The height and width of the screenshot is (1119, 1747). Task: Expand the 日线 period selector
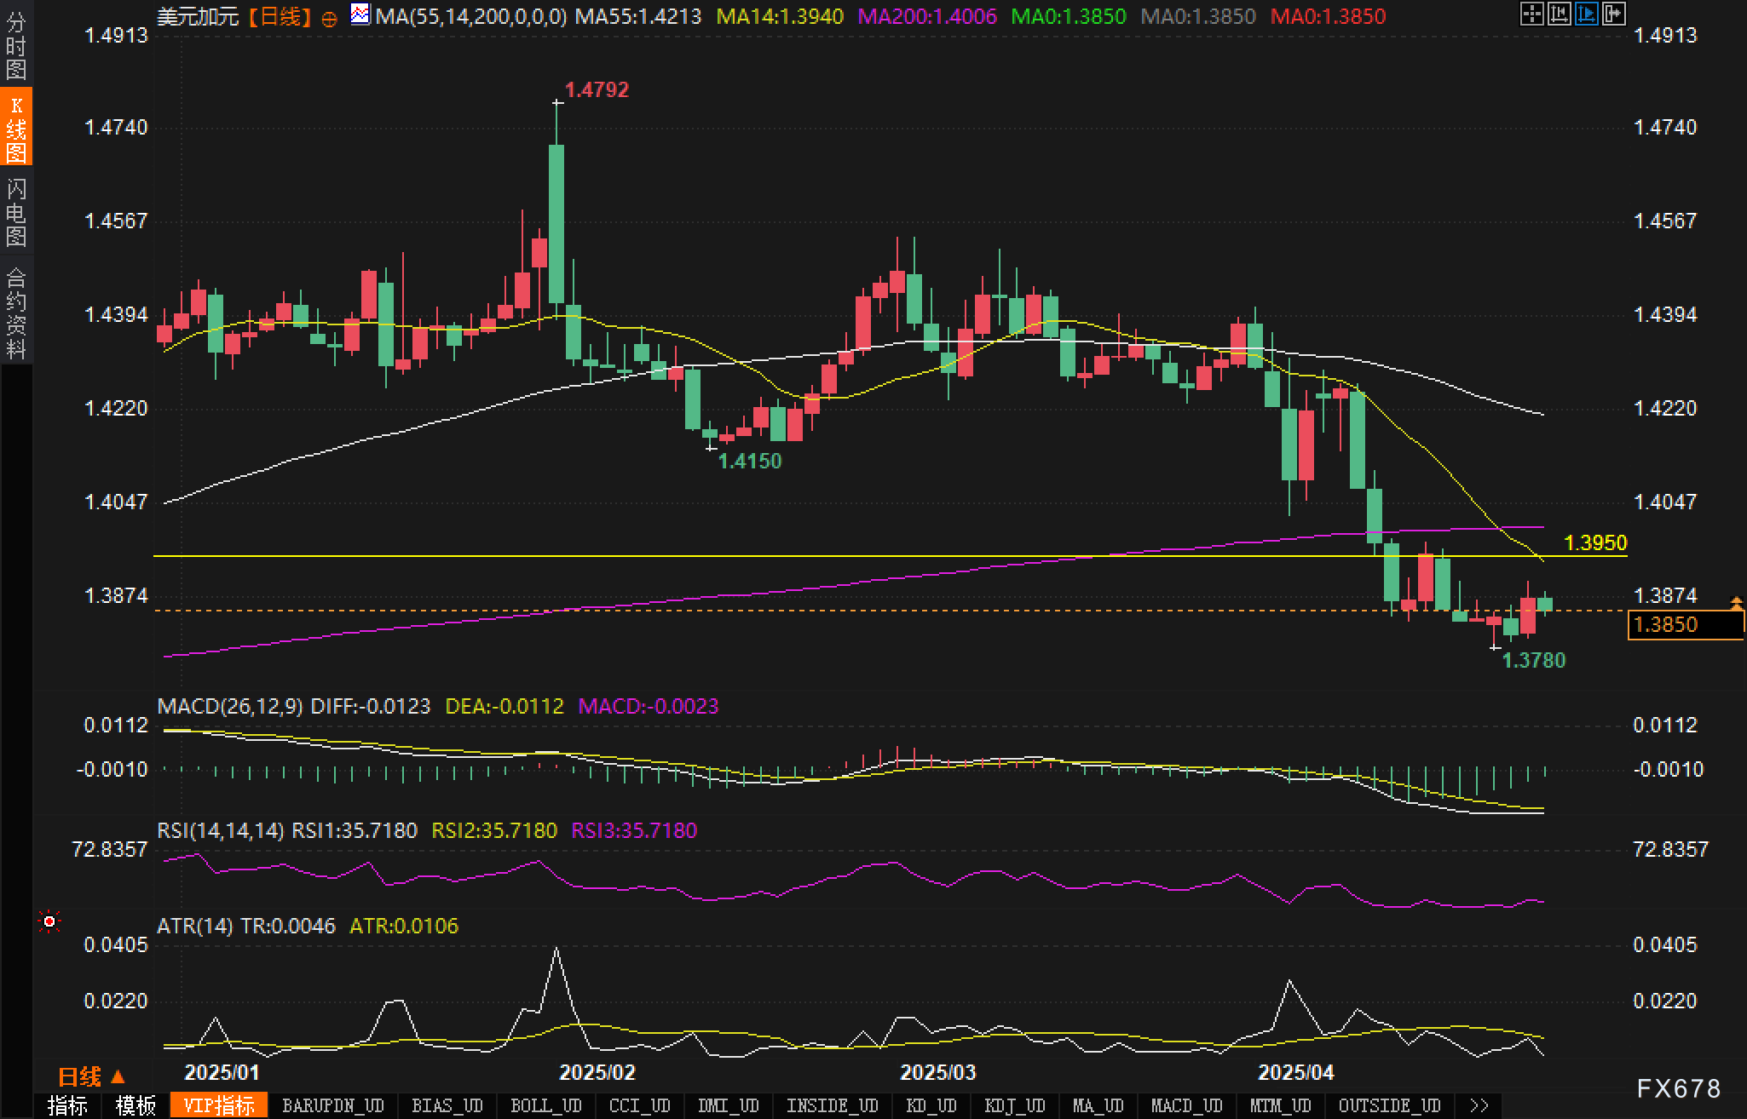[90, 1077]
